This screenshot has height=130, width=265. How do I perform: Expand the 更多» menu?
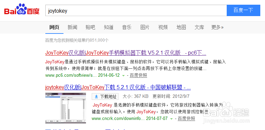tap(217, 27)
